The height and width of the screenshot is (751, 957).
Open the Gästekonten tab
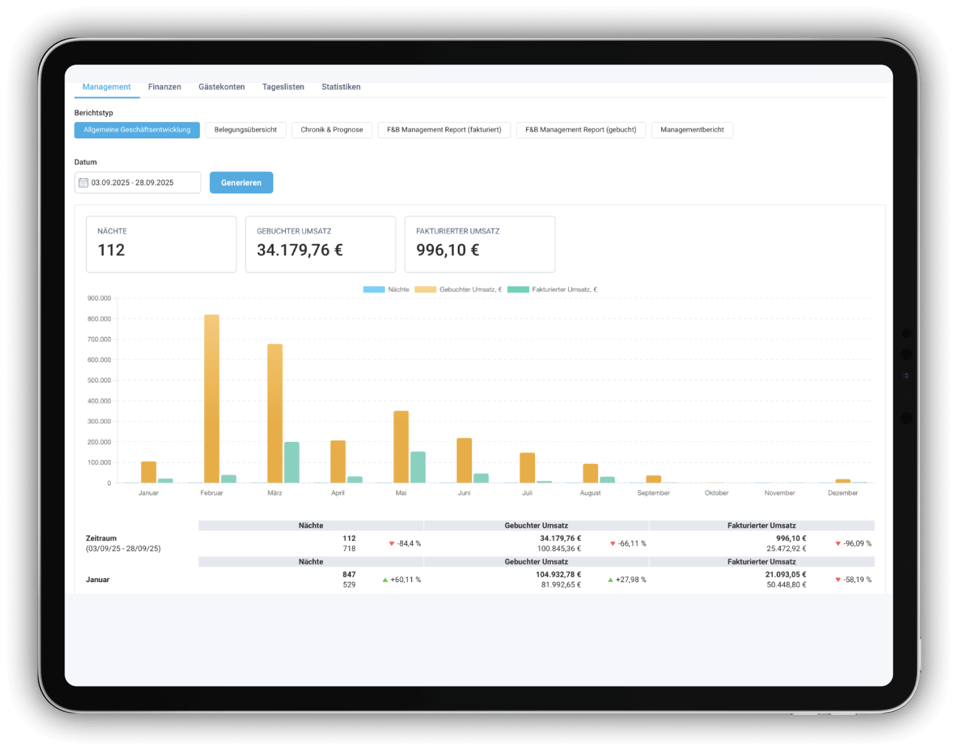[x=221, y=87]
